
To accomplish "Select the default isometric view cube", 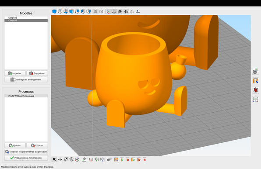I will tap(54, 11).
